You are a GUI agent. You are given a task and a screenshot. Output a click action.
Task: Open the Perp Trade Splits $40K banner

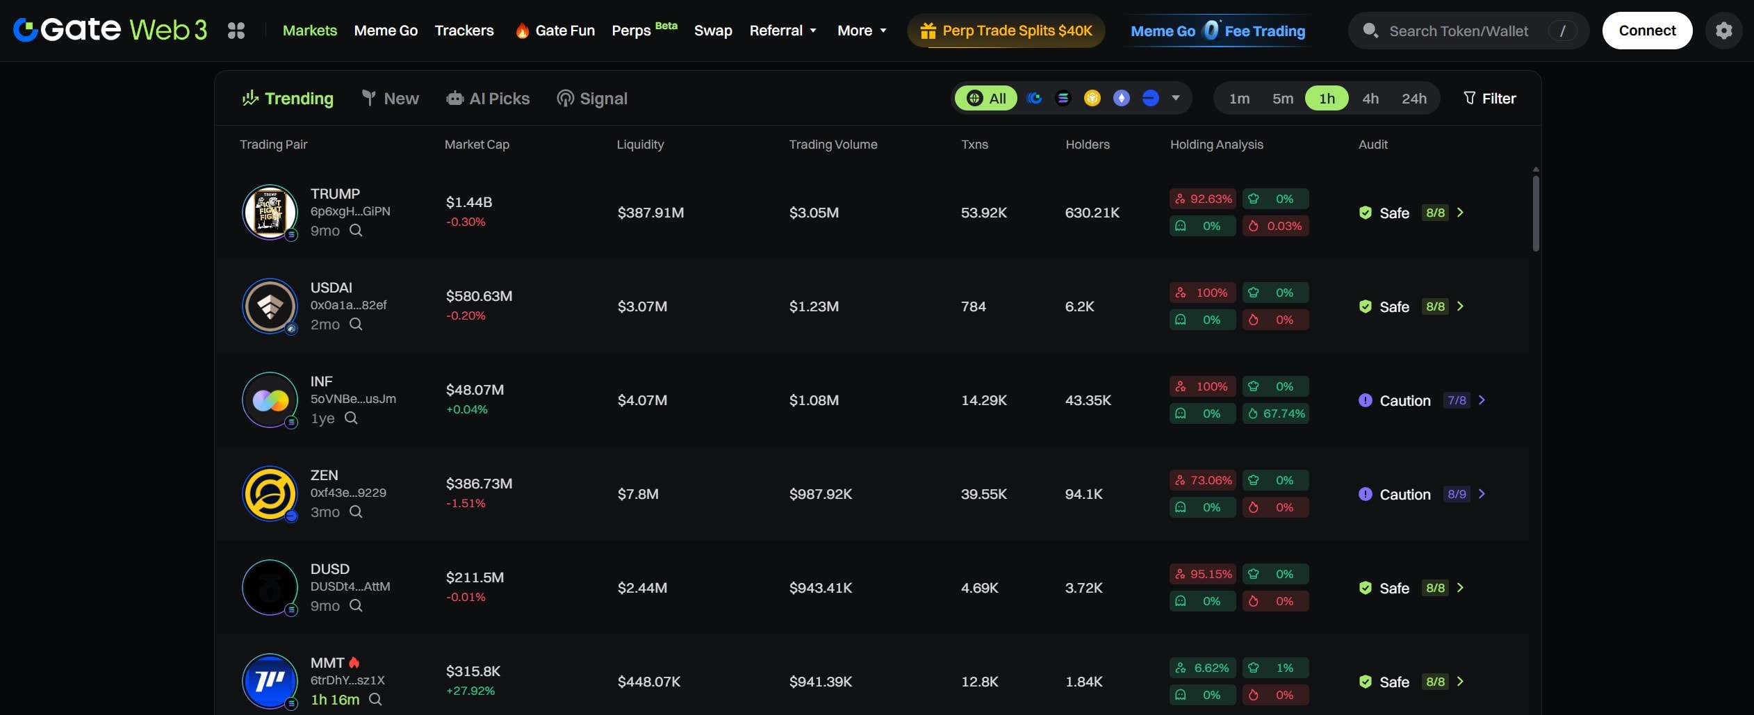pyautogui.click(x=1006, y=30)
